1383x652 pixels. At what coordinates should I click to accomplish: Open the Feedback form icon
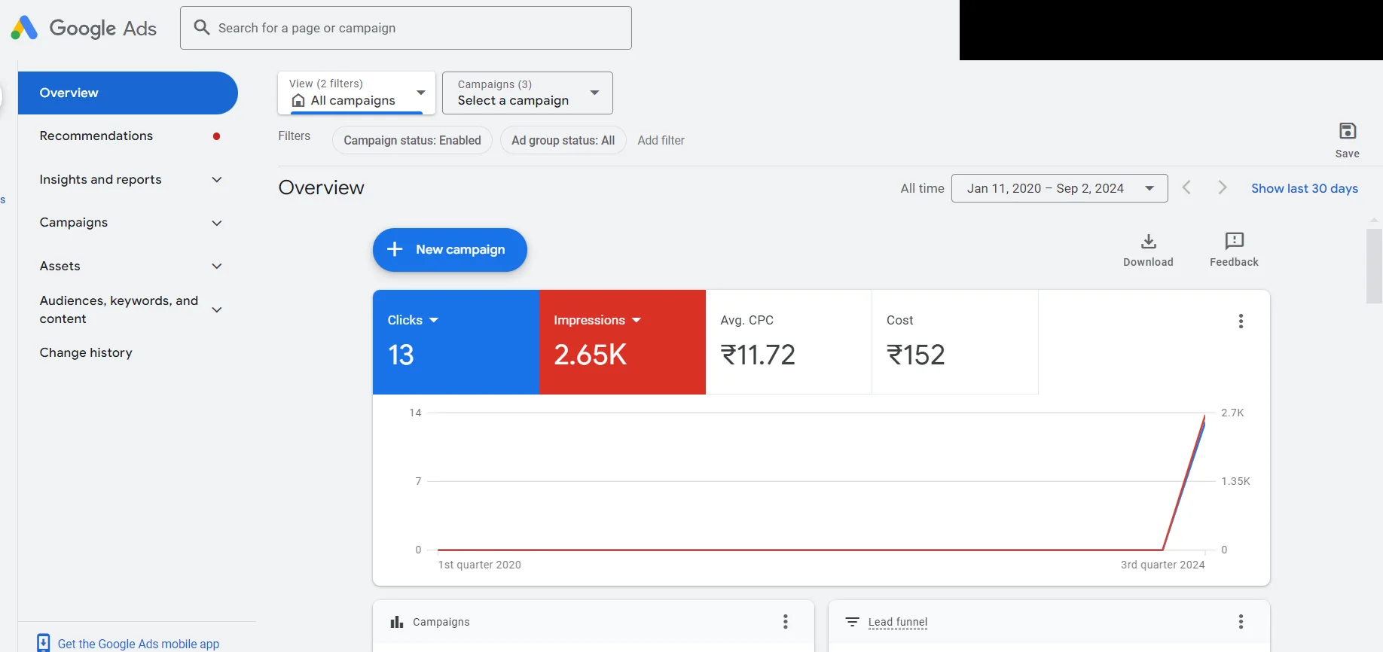(x=1234, y=249)
